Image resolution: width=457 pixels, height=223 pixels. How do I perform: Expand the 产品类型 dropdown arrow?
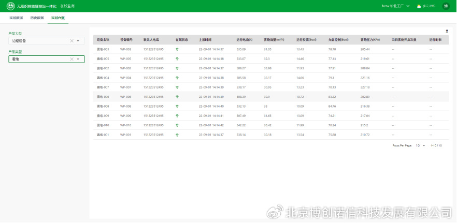[x=78, y=60]
